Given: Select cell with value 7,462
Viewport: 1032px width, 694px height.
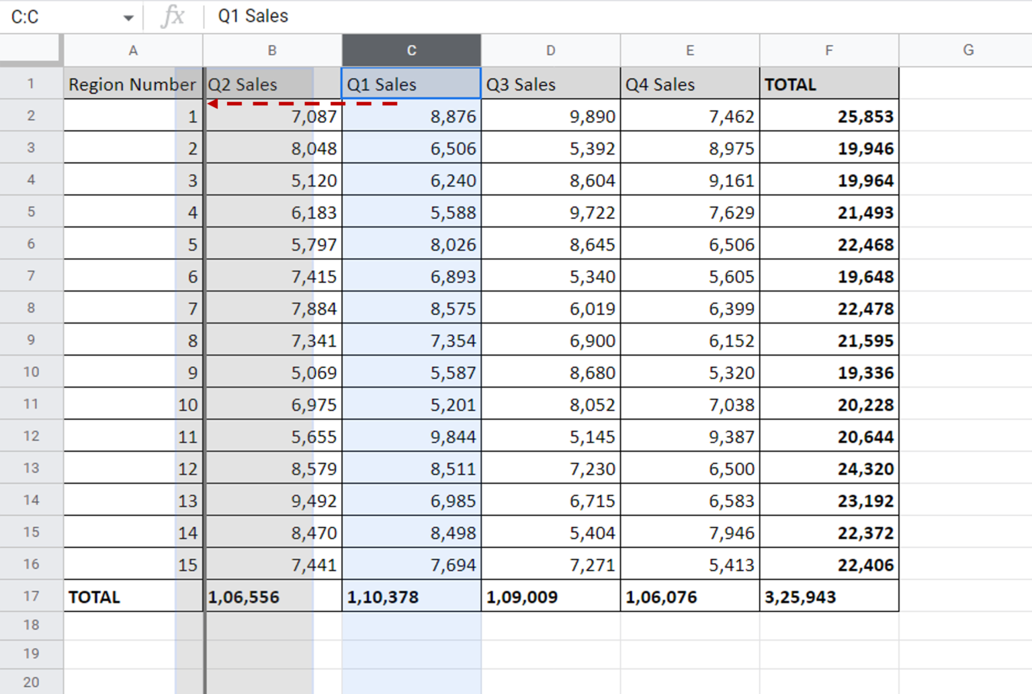Looking at the screenshot, I should (x=690, y=116).
